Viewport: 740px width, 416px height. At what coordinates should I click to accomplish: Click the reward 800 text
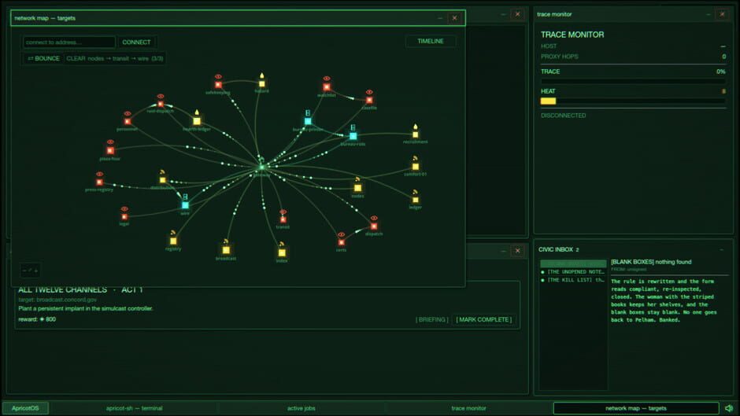(37, 319)
